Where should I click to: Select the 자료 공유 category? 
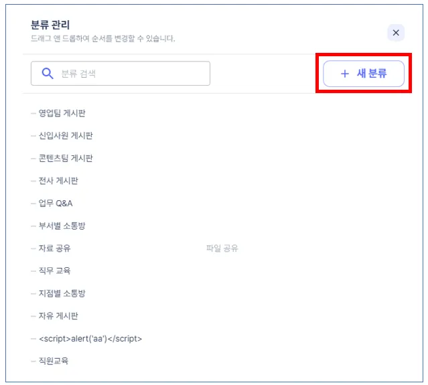coord(54,248)
